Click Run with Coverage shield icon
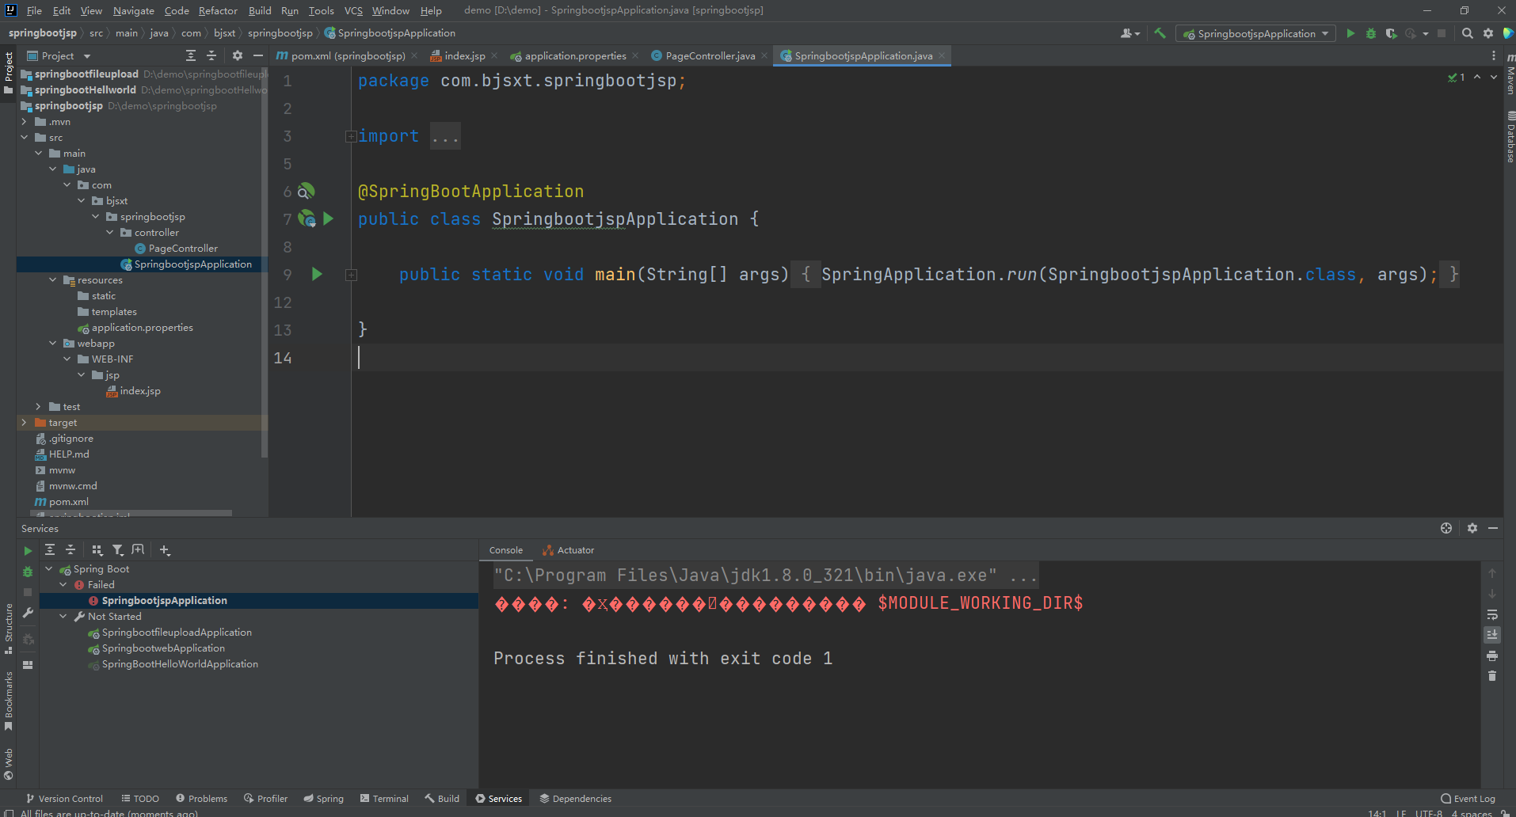 click(x=1391, y=33)
